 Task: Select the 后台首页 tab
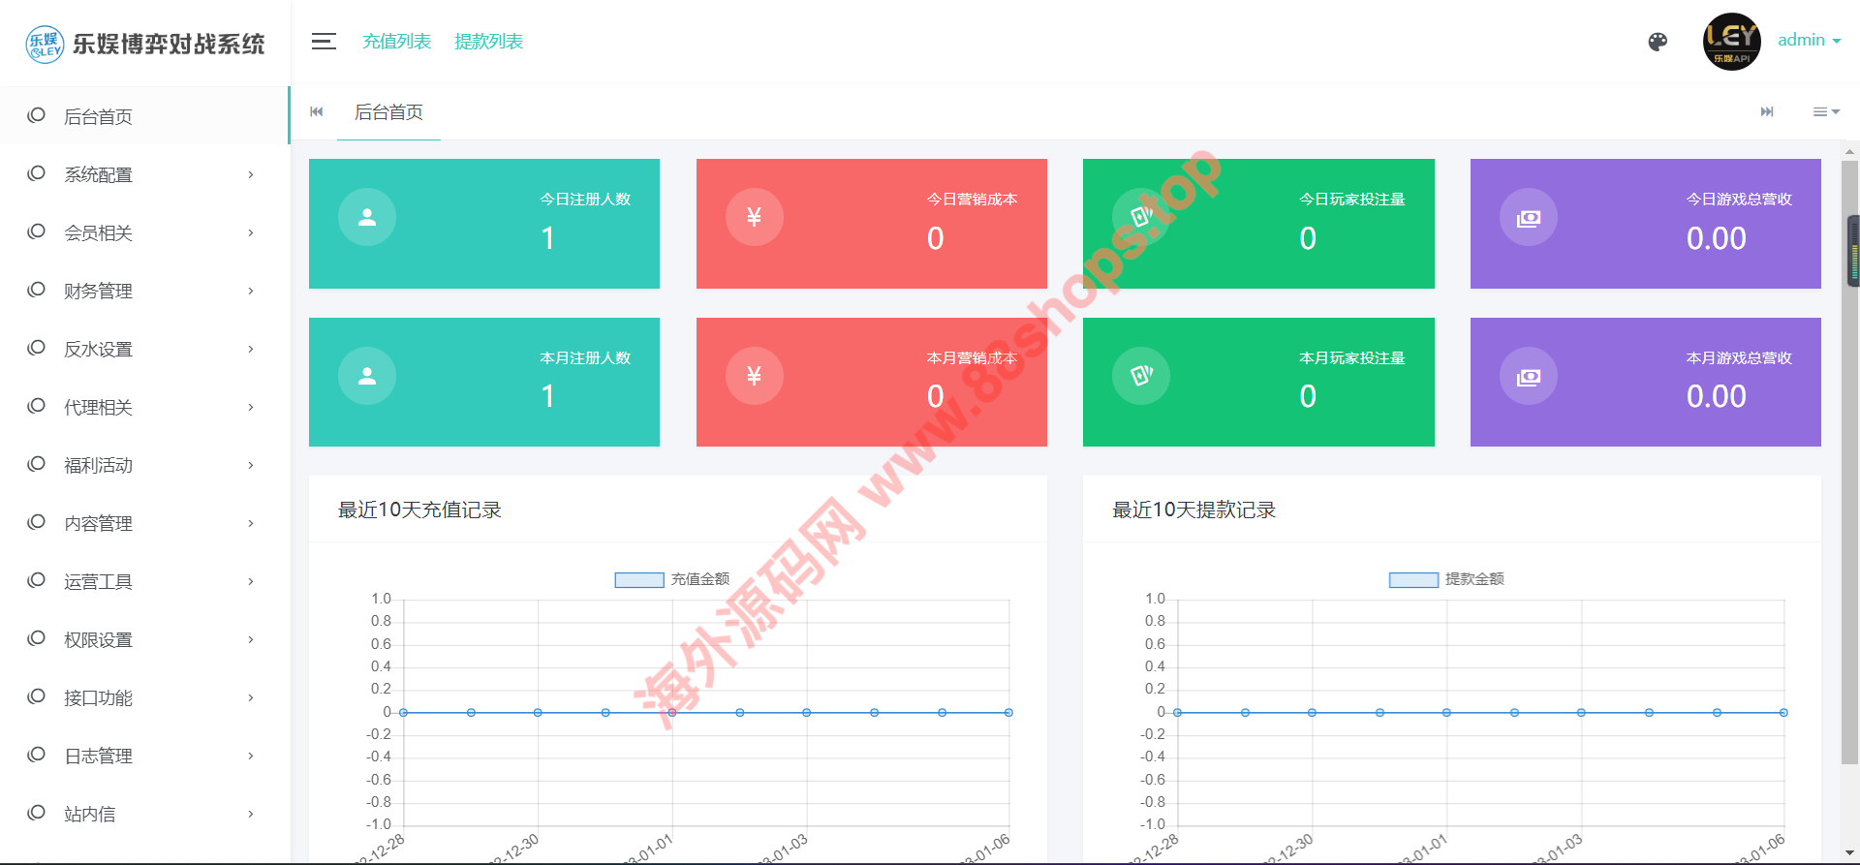(x=388, y=112)
